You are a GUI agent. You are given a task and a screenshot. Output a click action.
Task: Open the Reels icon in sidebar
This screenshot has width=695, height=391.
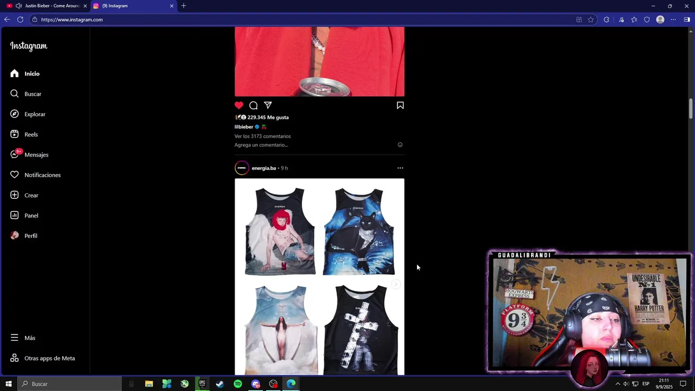coord(15,134)
